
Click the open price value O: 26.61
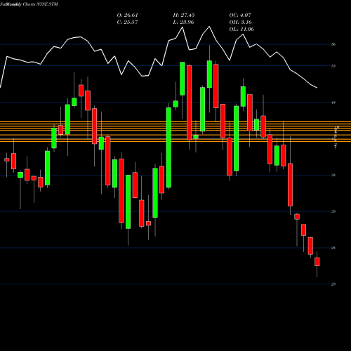127,15
